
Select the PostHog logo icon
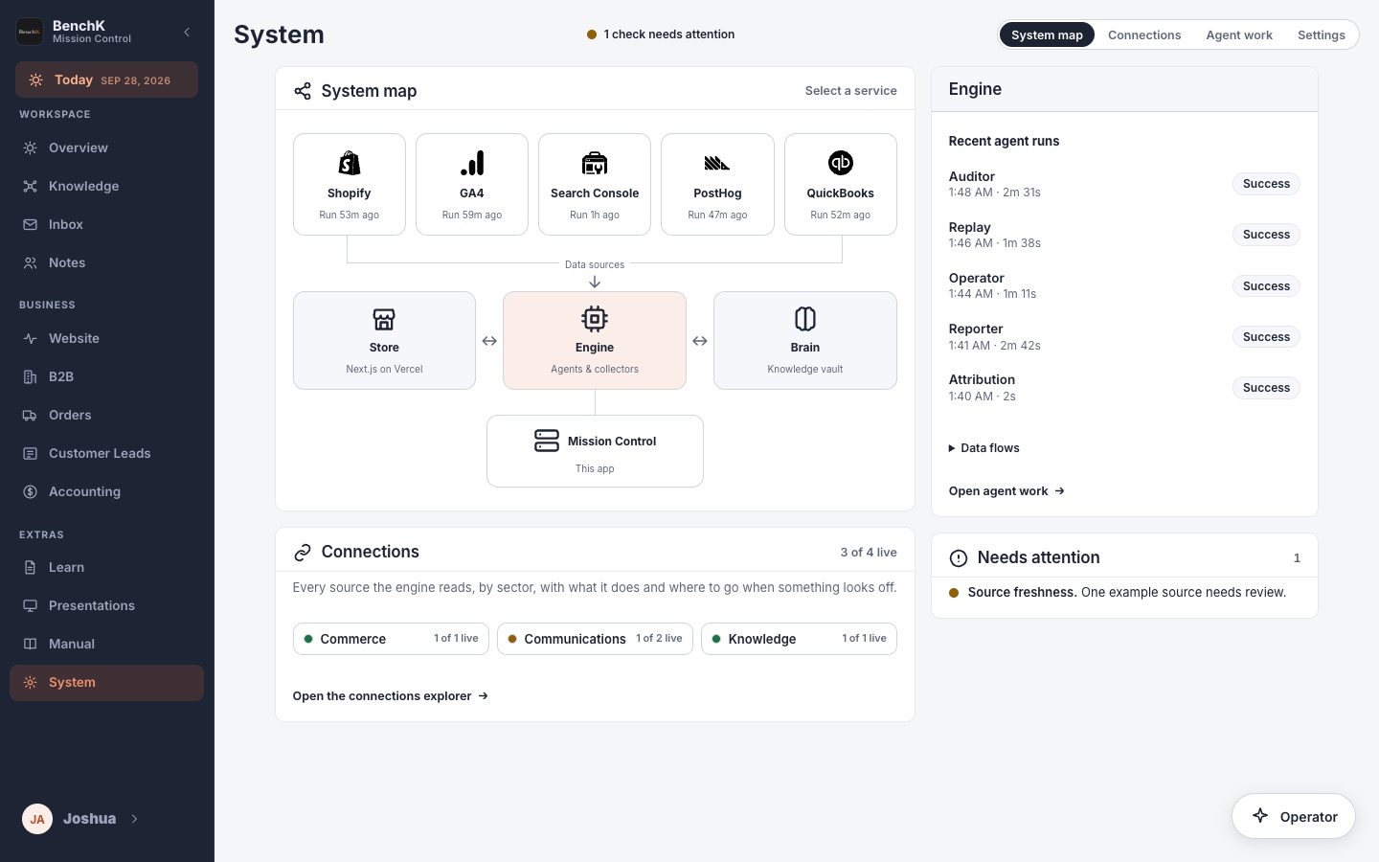click(717, 163)
